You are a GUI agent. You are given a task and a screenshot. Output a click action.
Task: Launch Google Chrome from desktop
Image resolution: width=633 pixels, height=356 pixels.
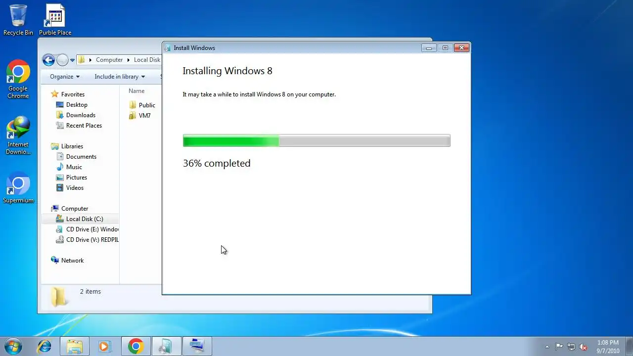(18, 79)
